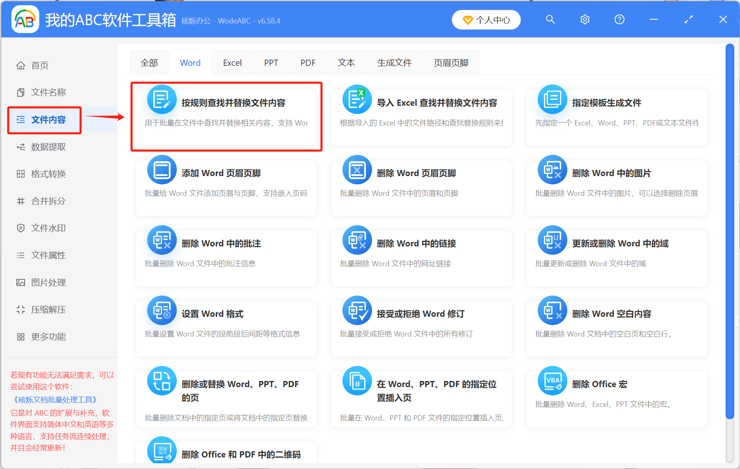740x469 pixels.
Task: Open the search magnifier icon
Action: (x=550, y=19)
